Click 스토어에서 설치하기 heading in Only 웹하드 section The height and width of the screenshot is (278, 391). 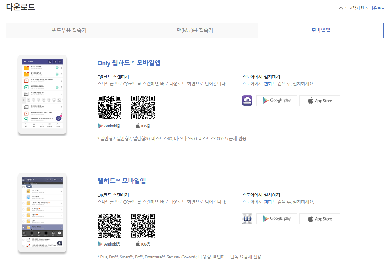[x=261, y=77]
